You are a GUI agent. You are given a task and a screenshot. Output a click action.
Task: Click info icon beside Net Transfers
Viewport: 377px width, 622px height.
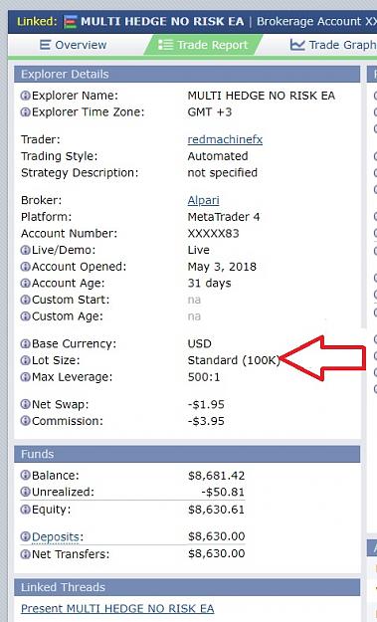point(26,554)
